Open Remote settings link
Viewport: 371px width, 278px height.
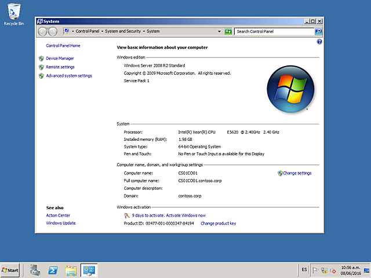click(x=60, y=67)
